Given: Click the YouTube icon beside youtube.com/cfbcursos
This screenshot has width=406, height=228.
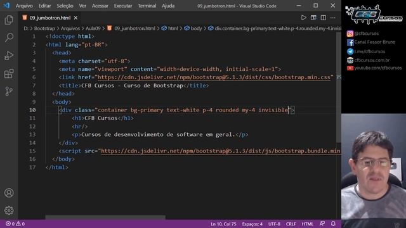Looking at the screenshot, I should click(x=350, y=68).
